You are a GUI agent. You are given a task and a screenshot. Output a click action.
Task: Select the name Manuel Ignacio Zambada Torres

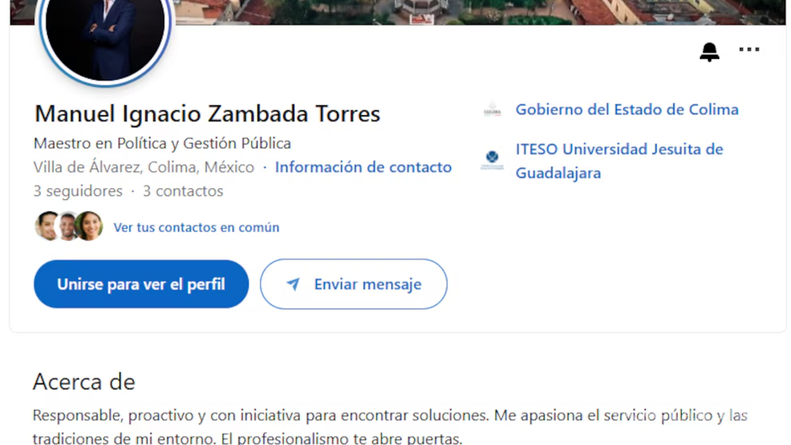point(206,113)
